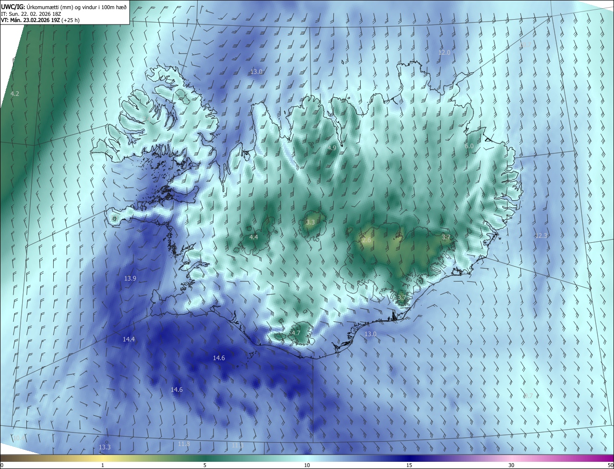
Task: Click the 30 tick on the color scale
Action: pos(511,465)
